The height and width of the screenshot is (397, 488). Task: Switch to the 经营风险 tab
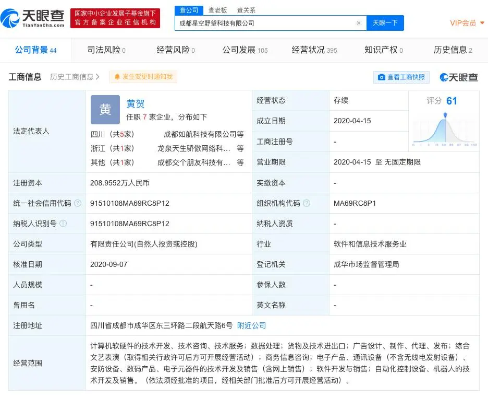point(176,50)
